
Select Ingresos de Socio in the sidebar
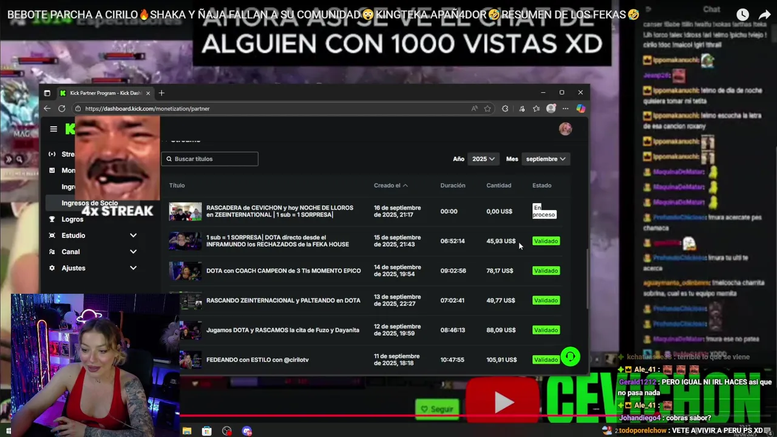(90, 203)
